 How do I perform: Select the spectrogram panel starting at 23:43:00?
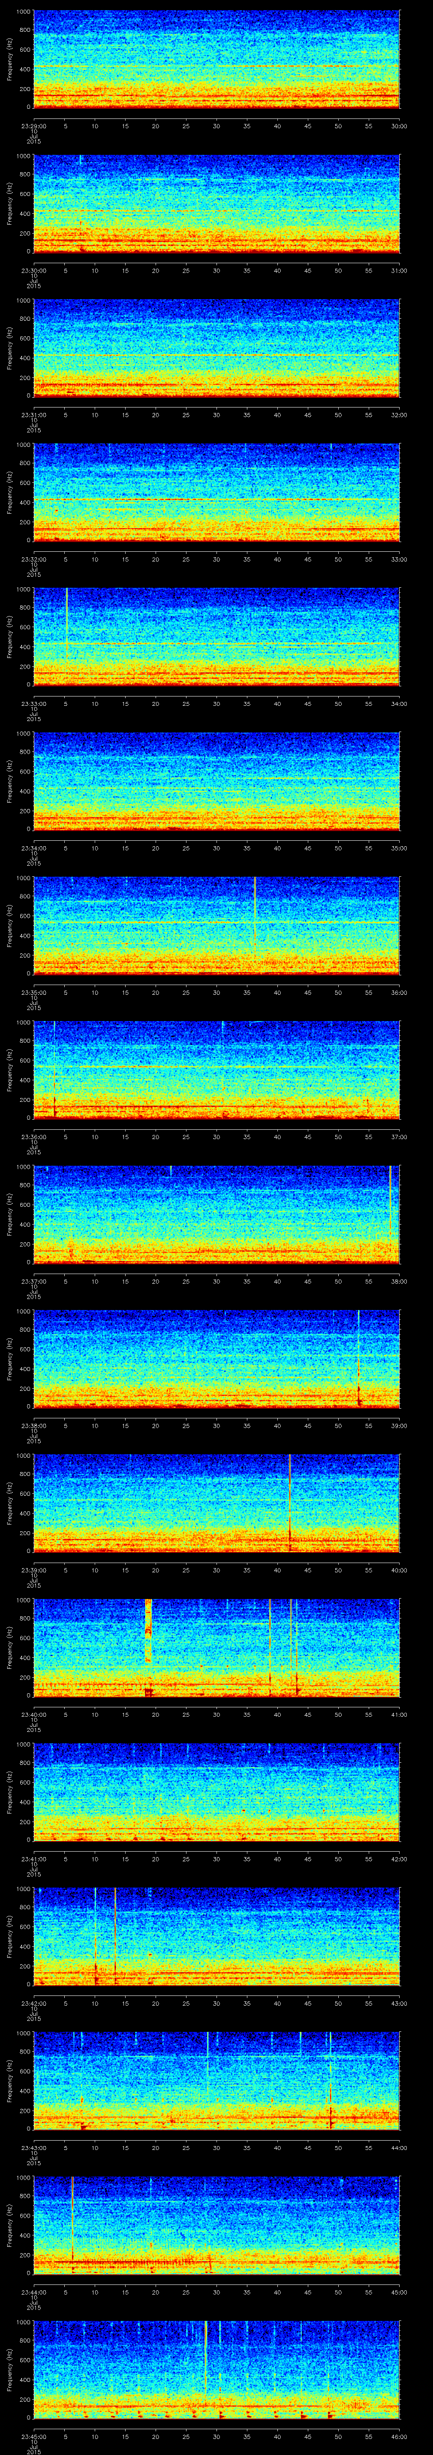216,2081
